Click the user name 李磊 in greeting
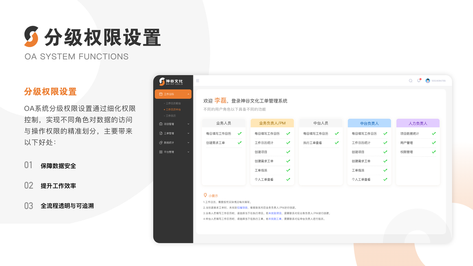This screenshot has width=473, height=266. pos(220,101)
